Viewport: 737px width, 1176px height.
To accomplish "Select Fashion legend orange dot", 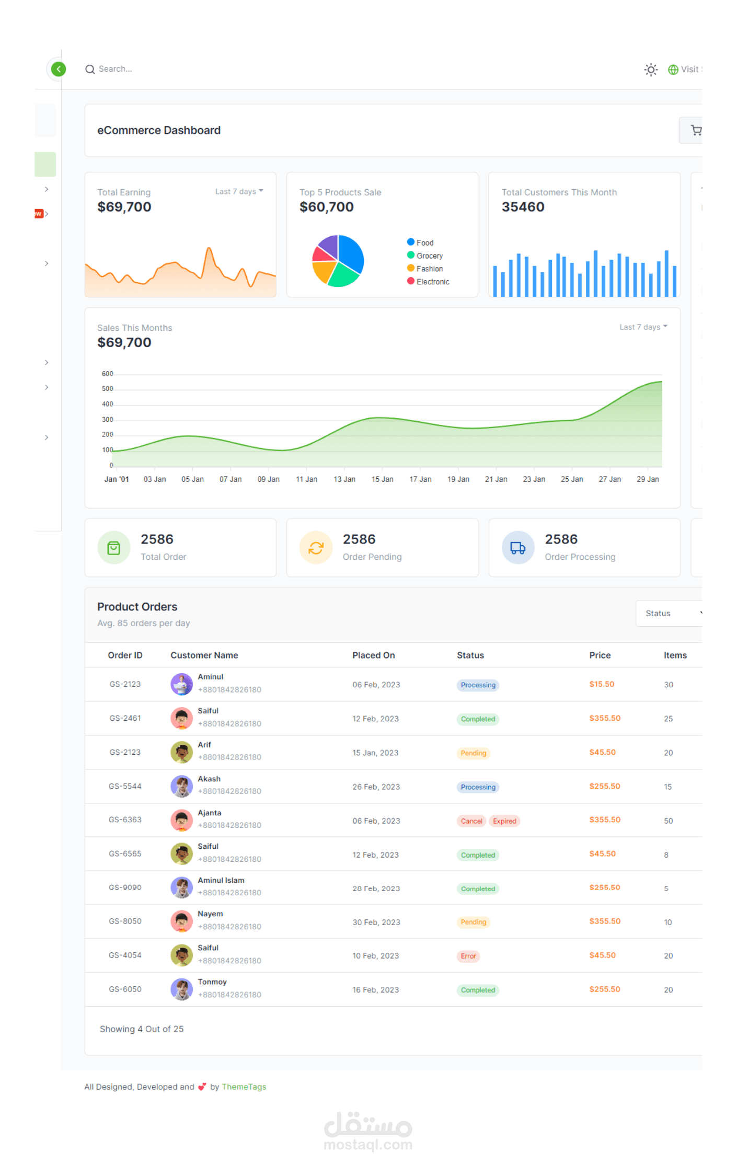I will [411, 268].
